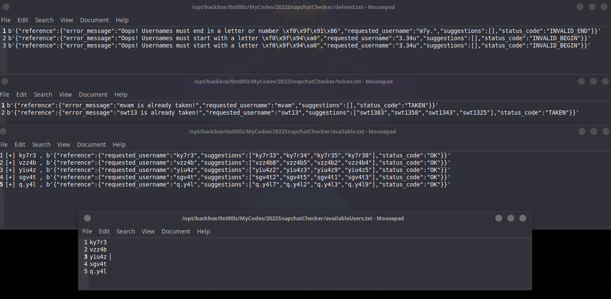Open File menu in deleted.txt window
The height and width of the screenshot is (299, 611).
[x=6, y=20]
